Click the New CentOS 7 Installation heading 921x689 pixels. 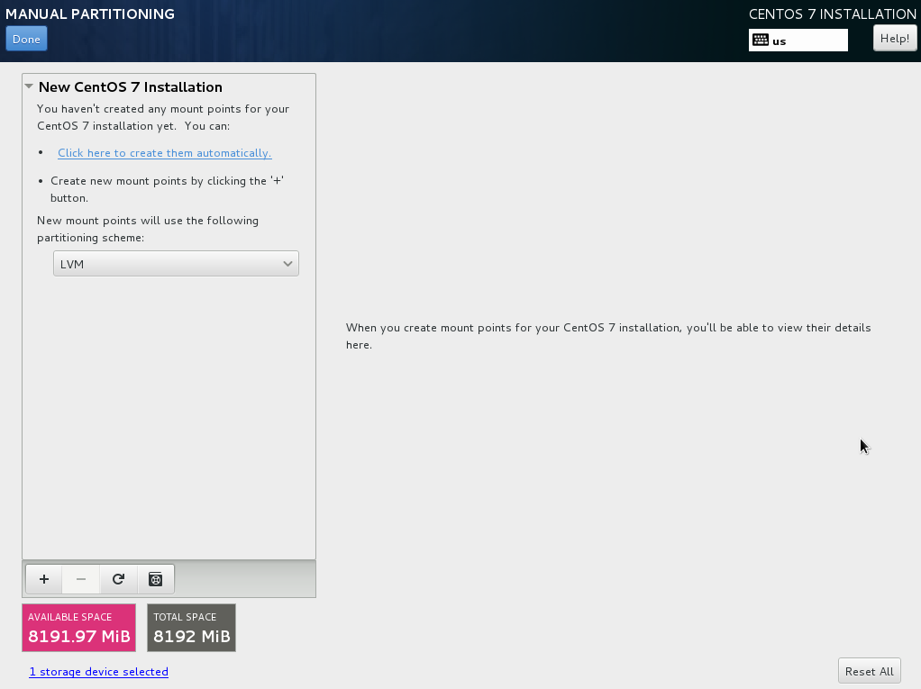(131, 86)
